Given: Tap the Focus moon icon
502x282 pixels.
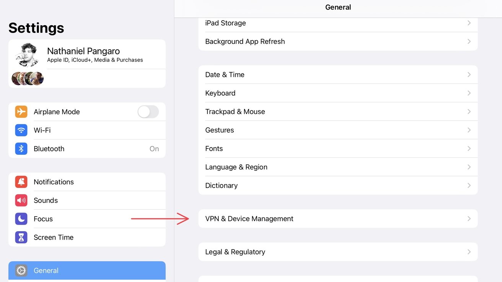Looking at the screenshot, I should click(x=21, y=219).
